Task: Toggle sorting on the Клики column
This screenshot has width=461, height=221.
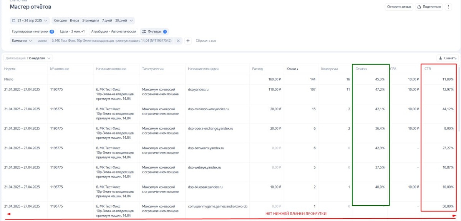Action: point(292,69)
